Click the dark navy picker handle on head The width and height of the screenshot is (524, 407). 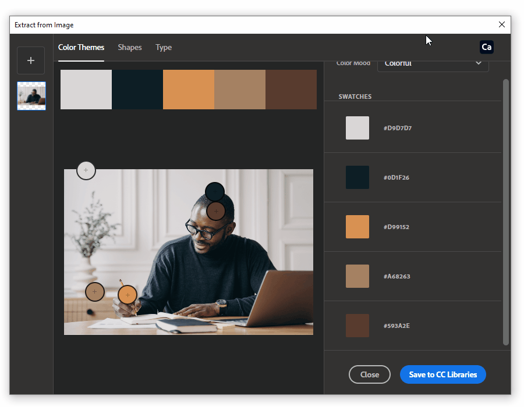click(x=214, y=191)
